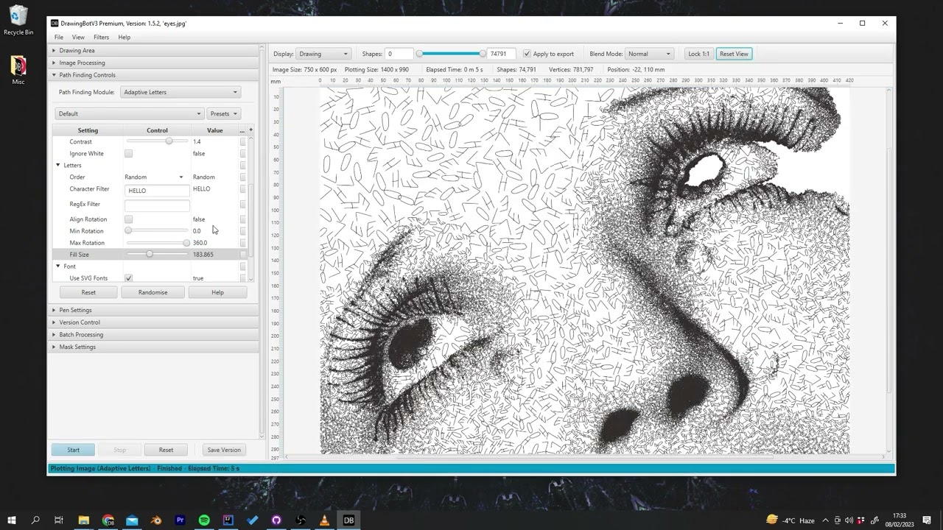The width and height of the screenshot is (943, 530).
Task: Open the Recycle Bin desktop icon
Action: tap(18, 20)
